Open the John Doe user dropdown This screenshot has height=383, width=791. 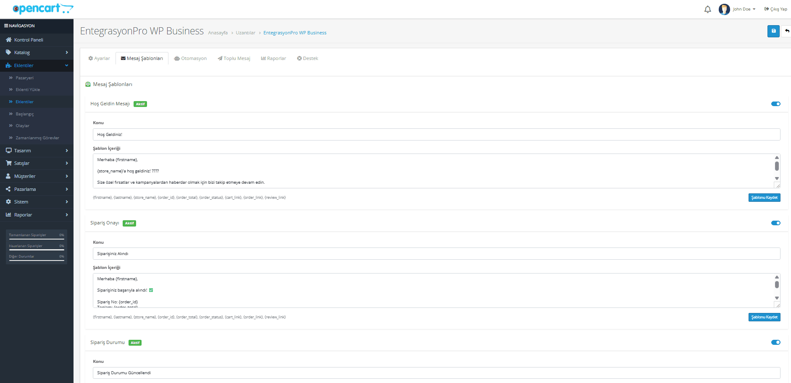[x=744, y=9]
